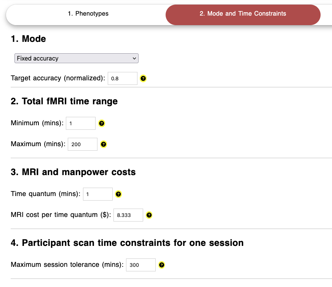Open help icon for Target accuracy
This screenshot has height=287, width=332.
click(143, 79)
